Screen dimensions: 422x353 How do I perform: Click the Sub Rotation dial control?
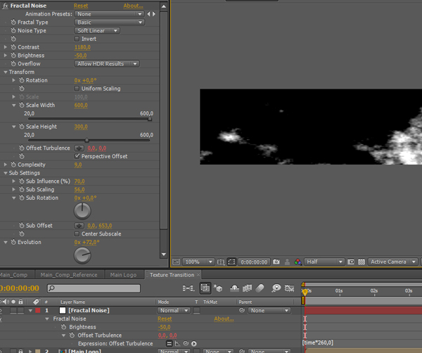(x=82, y=210)
